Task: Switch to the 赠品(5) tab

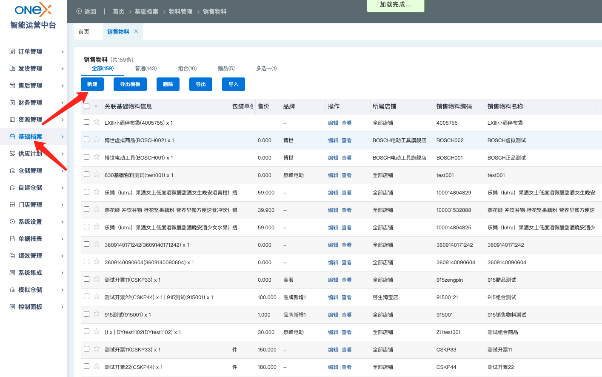Action: pyautogui.click(x=226, y=69)
